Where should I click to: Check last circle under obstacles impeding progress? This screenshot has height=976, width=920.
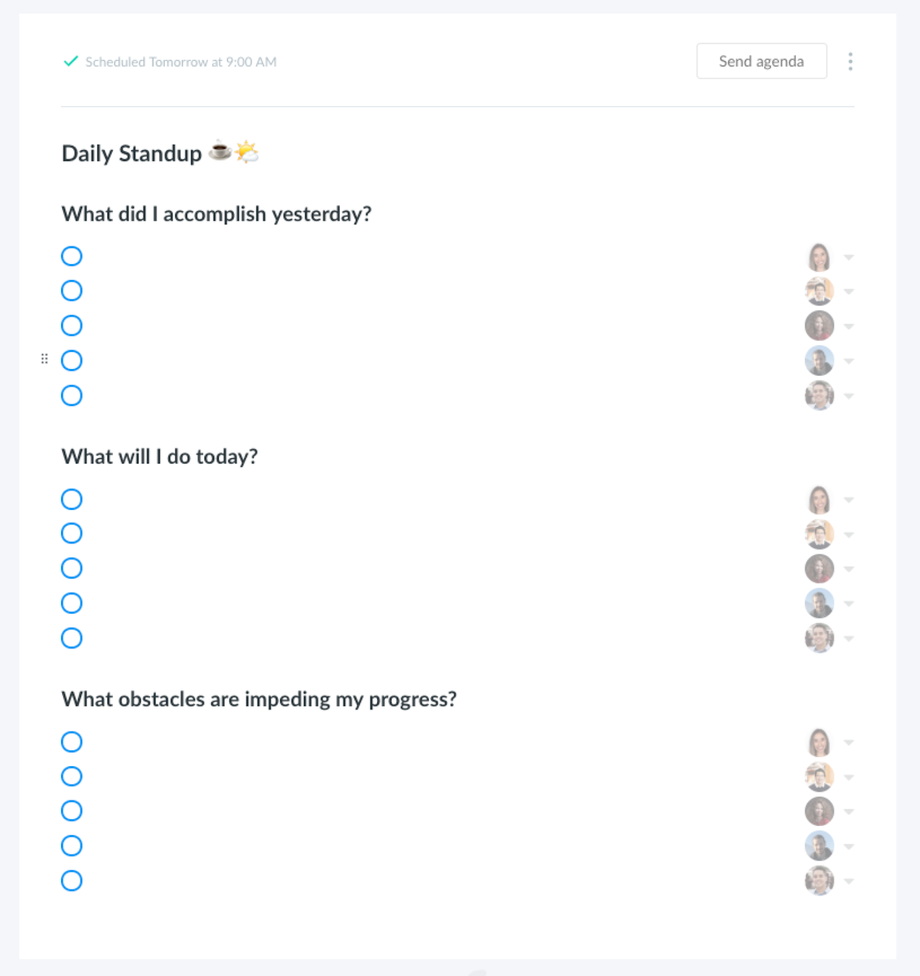(71, 881)
